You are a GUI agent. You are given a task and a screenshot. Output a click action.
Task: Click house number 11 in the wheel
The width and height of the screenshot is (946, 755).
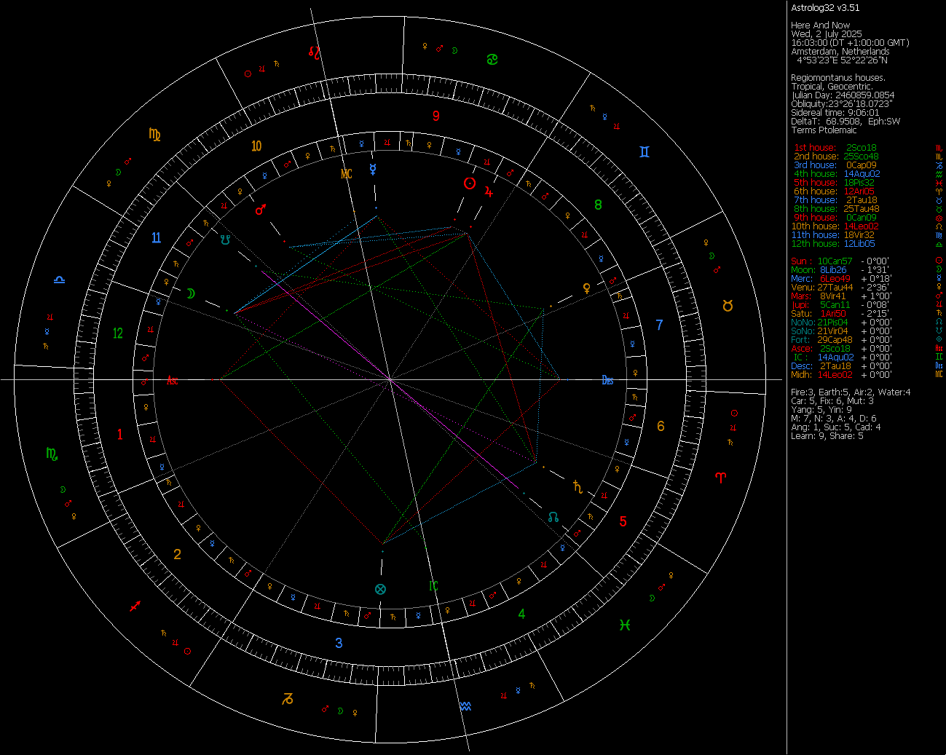pos(156,238)
